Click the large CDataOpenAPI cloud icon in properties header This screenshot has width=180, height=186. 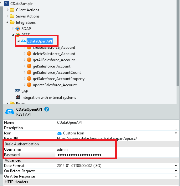10,112
